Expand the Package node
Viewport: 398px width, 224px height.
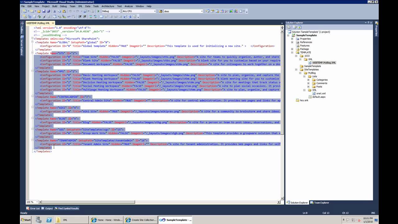pyautogui.click(x=292, y=49)
